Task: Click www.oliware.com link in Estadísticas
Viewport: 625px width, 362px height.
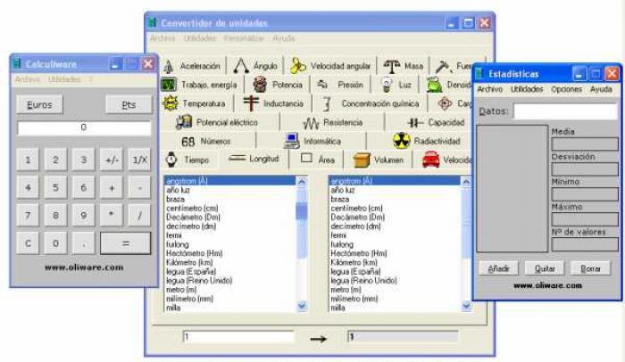Action: [547, 285]
